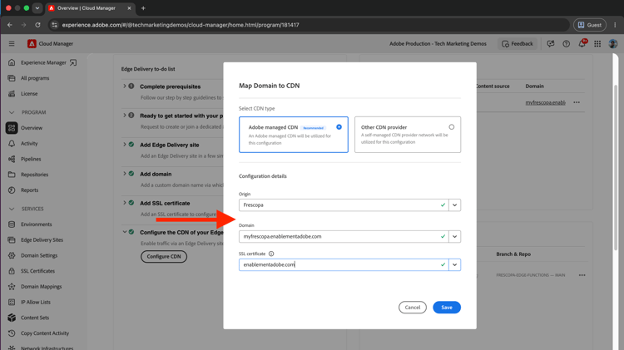Screen dimensions: 624x350
Task: Open the SSL certificate dropdown arrow
Action: coord(454,264)
